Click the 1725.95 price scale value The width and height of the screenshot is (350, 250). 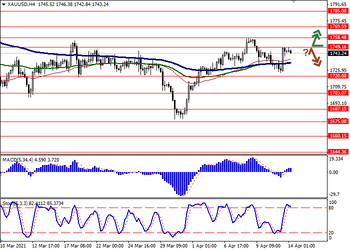(x=338, y=70)
